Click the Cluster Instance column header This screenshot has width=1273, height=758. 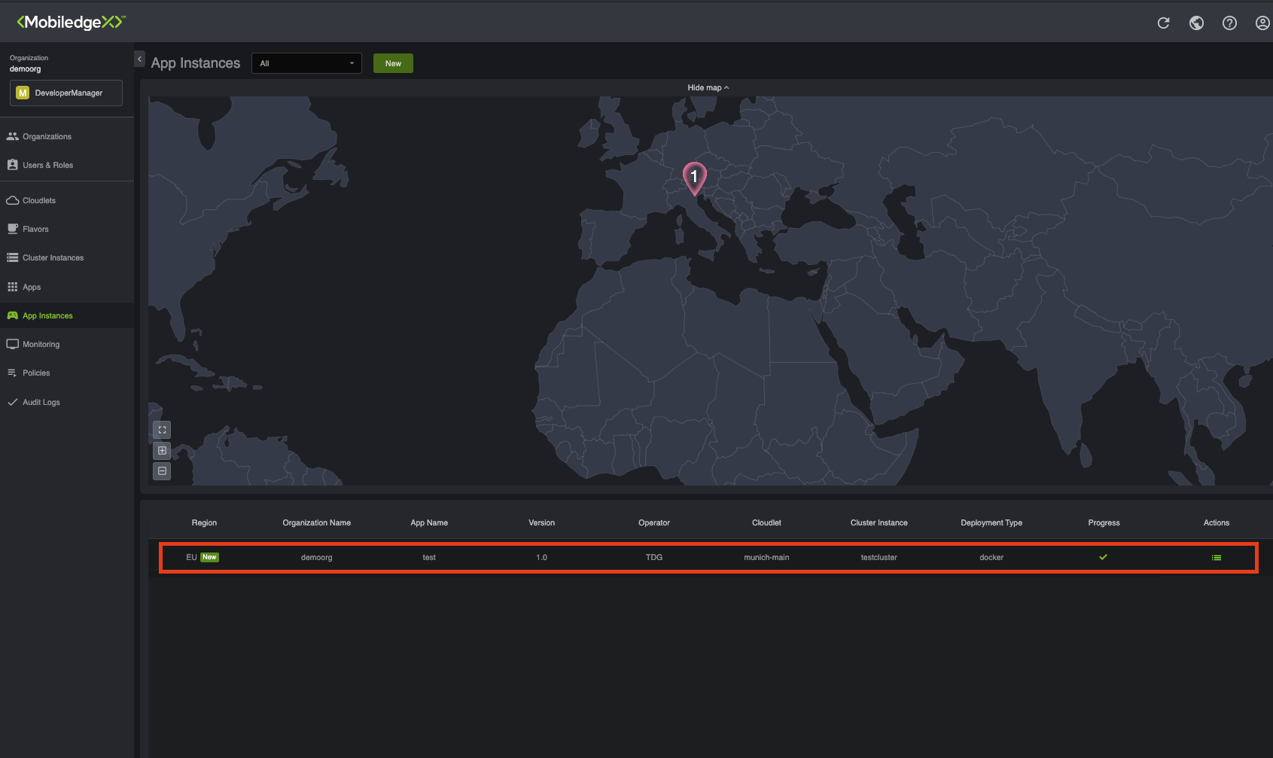(x=879, y=522)
